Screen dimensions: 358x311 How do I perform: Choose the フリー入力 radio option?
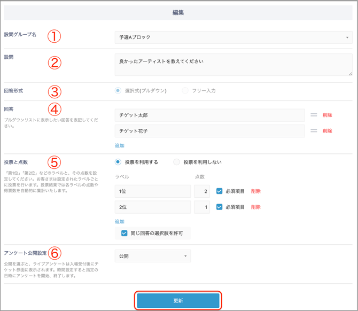[185, 91]
